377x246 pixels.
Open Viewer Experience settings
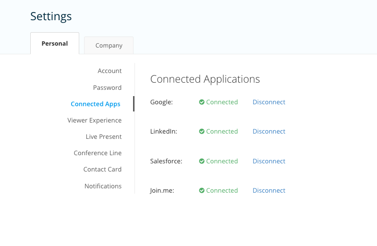point(95,120)
